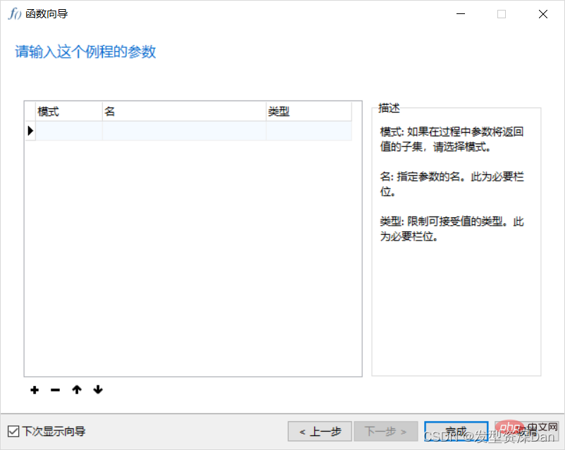Viewport: 565px width, 450px height.
Task: Click the 类型 cell to set a type
Action: pyautogui.click(x=306, y=130)
